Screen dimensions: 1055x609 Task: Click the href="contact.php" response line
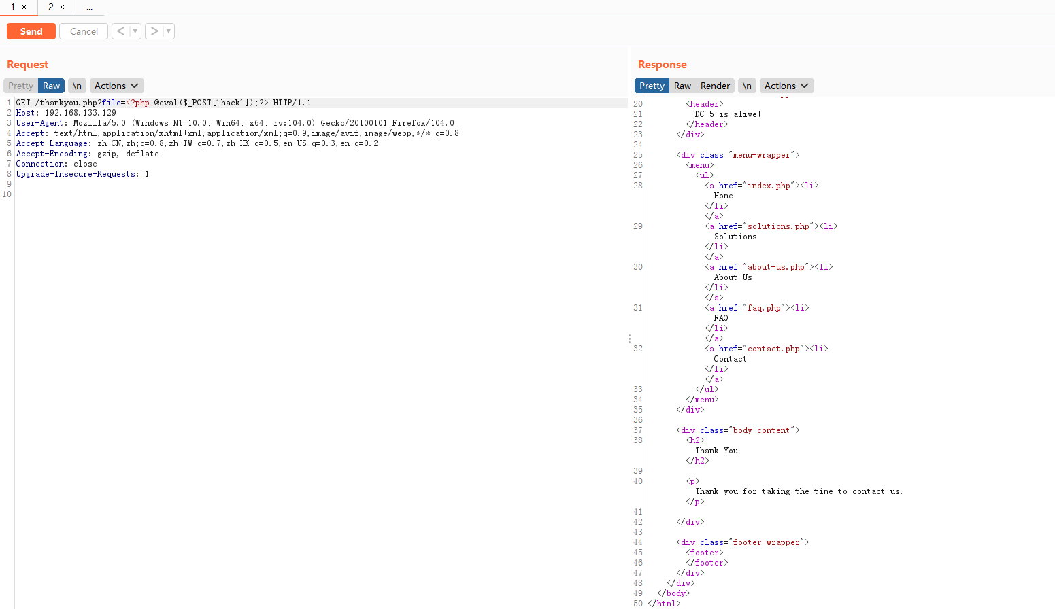(767, 349)
